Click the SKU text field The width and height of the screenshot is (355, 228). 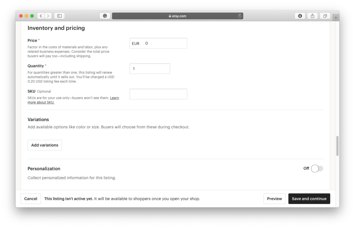click(x=158, y=94)
